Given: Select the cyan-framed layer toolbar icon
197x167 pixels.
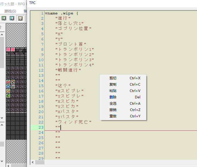Looking at the screenshot, I should (x=12, y=18).
